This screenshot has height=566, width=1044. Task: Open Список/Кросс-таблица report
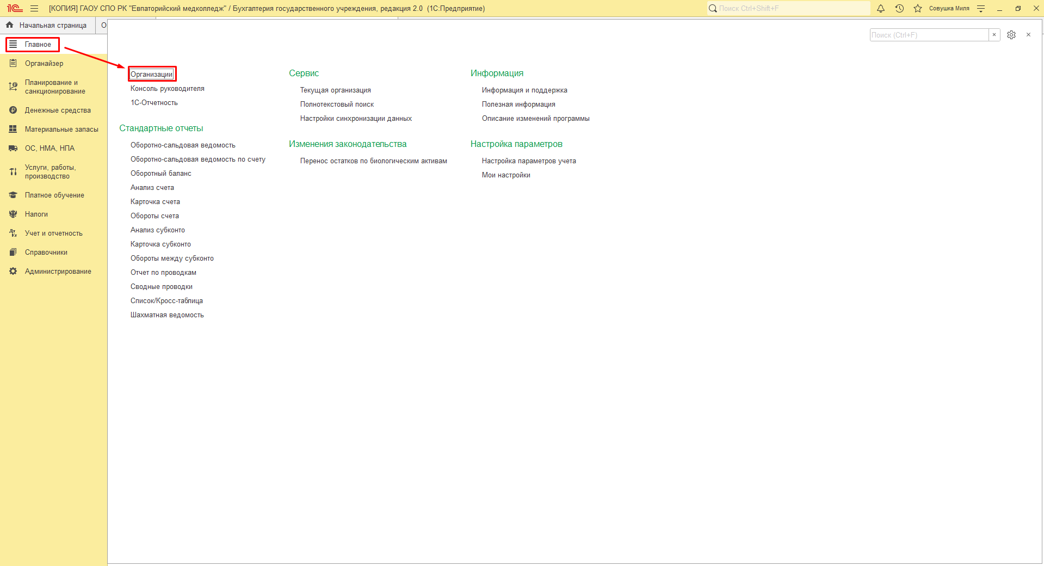coord(166,301)
